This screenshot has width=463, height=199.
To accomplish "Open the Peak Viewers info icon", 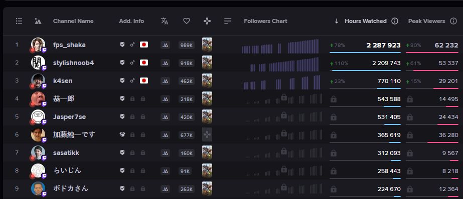I will [x=453, y=21].
